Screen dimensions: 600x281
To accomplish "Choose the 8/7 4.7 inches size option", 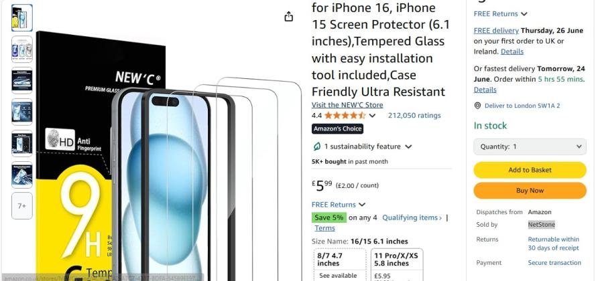I will (x=339, y=265).
